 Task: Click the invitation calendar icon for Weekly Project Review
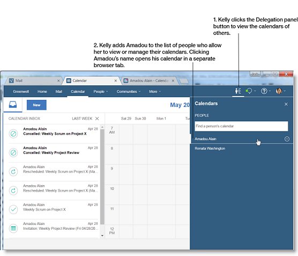(x=13, y=228)
